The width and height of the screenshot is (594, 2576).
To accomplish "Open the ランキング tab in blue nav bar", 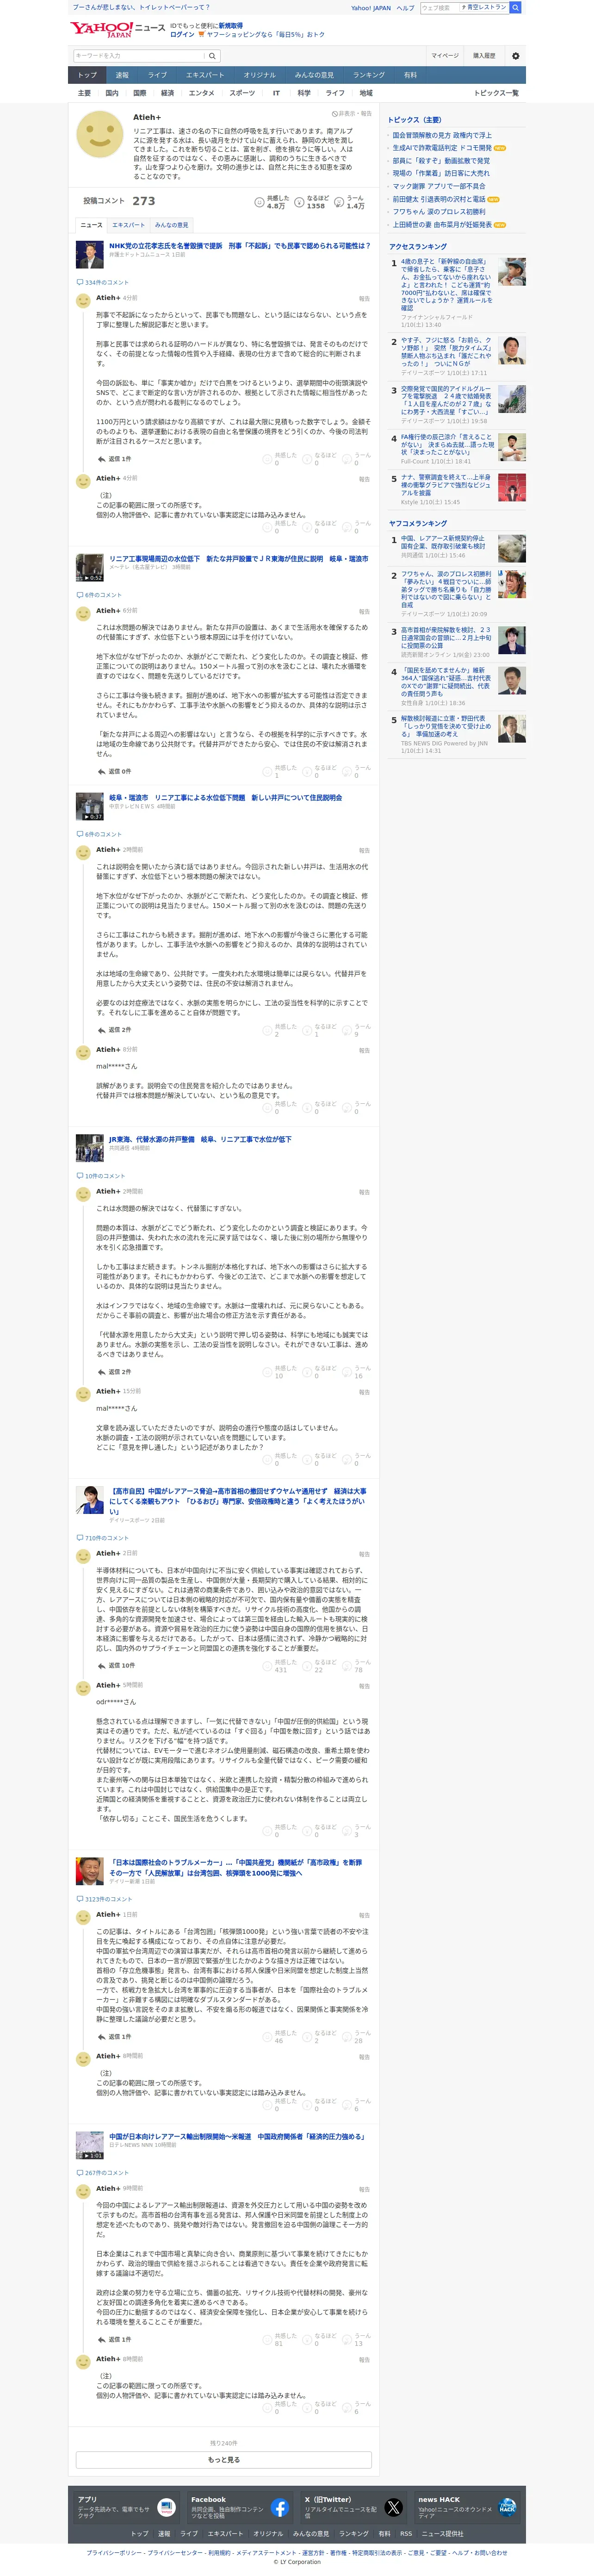I will coord(369,75).
